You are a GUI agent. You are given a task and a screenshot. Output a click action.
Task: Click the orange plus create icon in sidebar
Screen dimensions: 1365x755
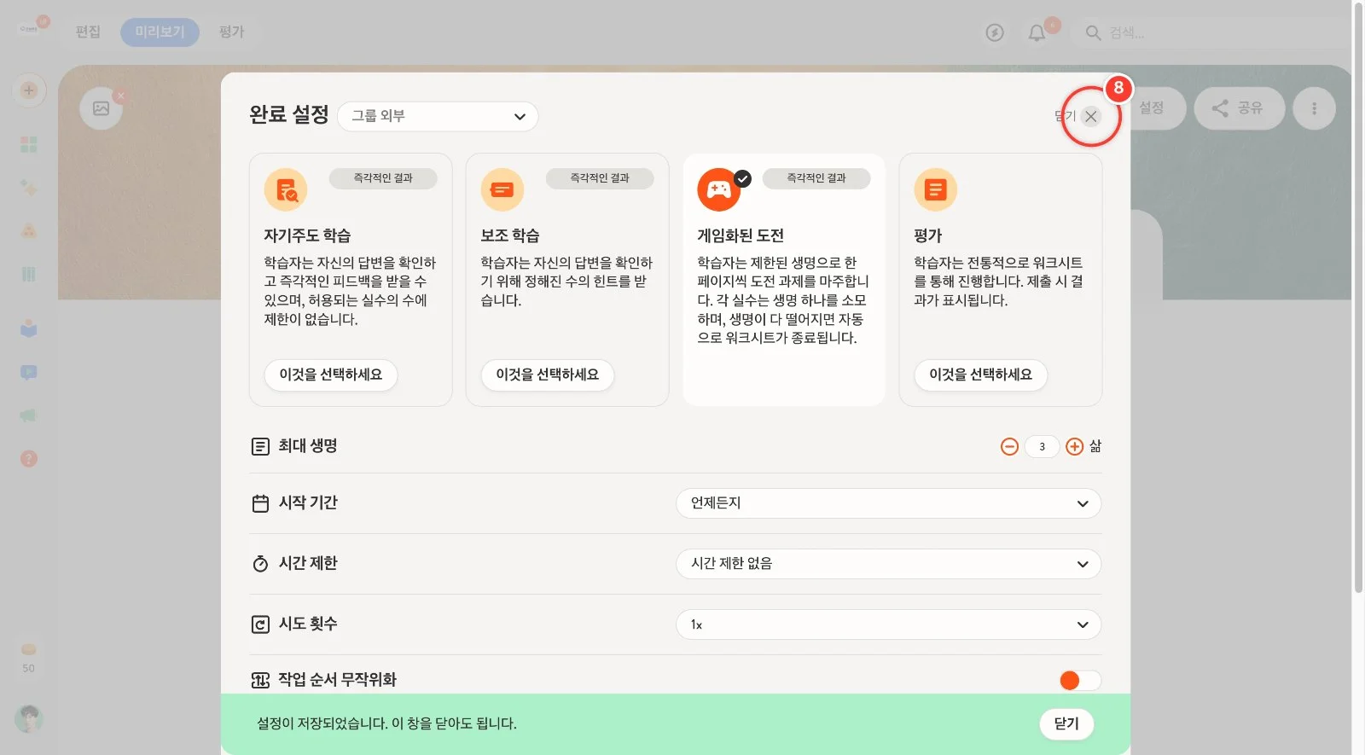click(29, 90)
